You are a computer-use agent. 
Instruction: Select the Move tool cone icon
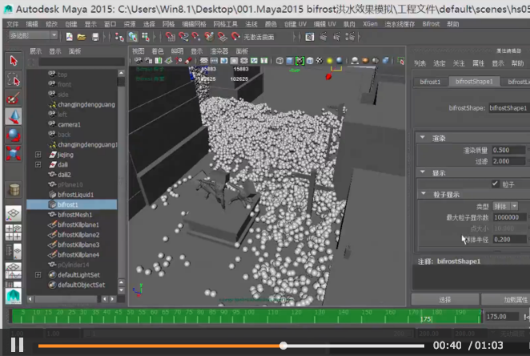click(14, 116)
